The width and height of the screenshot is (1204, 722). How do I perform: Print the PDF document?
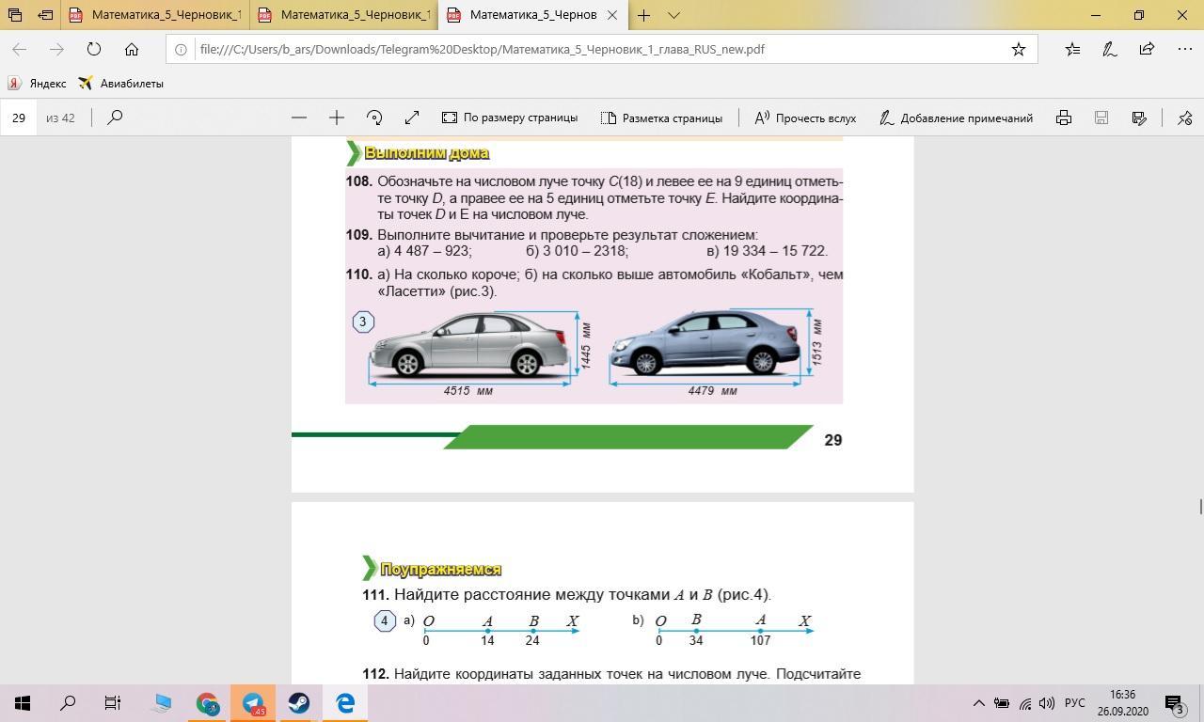1064,118
